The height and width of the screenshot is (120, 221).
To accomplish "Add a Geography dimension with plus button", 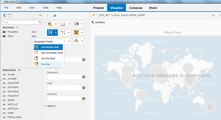I will coord(84,77).
